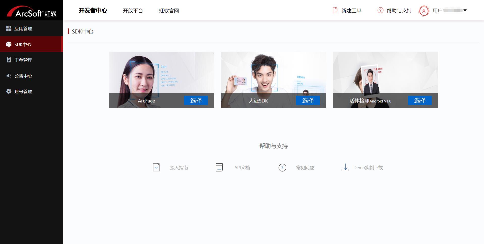Go to 公告中心 in the sidebar
This screenshot has width=484, height=244.
[x=32, y=76]
